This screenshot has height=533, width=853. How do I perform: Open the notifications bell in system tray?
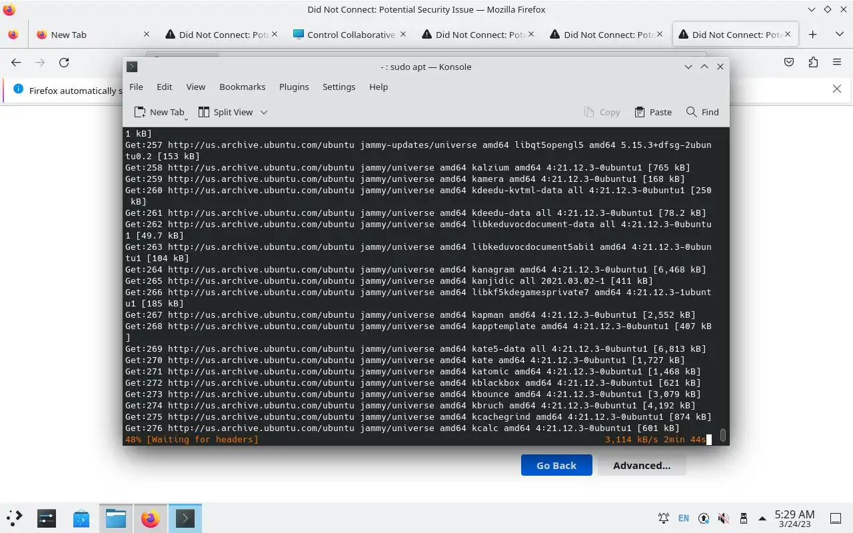coord(664,518)
